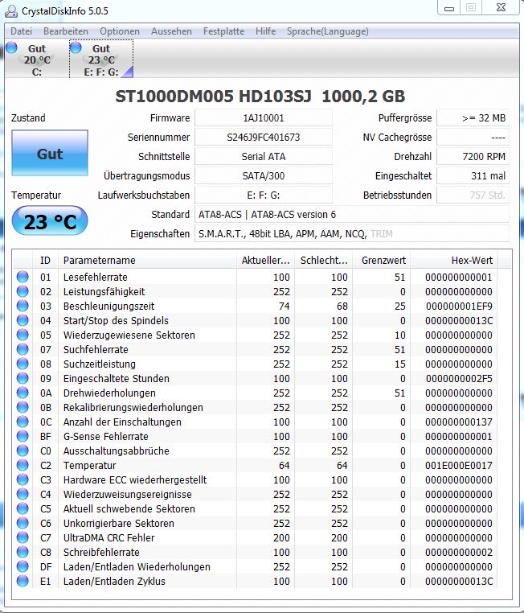Image resolution: width=524 pixels, height=613 pixels.
Task: Click status orb of Suchzeitleistung row
Action: (23, 364)
